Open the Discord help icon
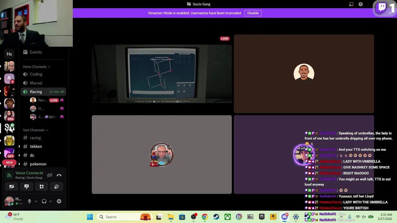Image resolution: width=397 pixels, height=223 pixels. coord(361,4)
